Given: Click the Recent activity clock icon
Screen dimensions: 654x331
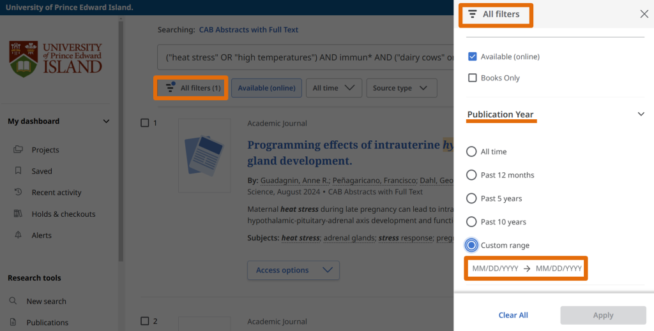Looking at the screenshot, I should [x=19, y=193].
